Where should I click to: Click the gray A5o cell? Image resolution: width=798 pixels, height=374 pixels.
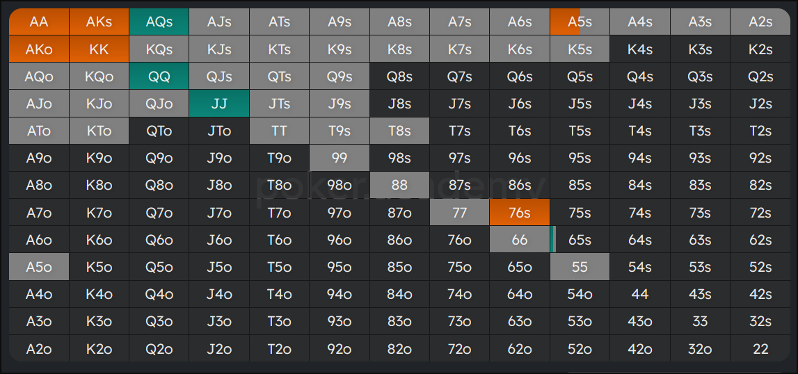pyautogui.click(x=39, y=267)
